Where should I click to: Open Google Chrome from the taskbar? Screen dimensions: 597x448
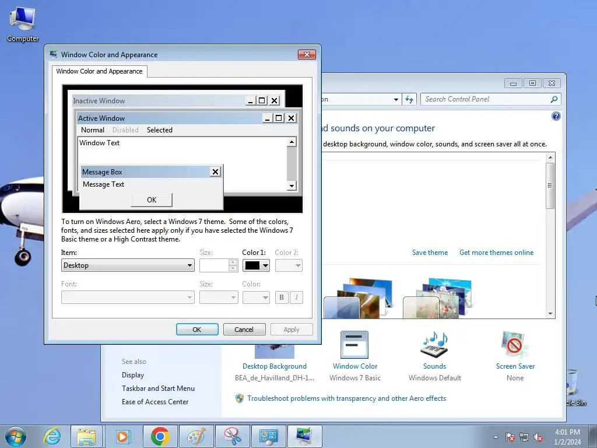click(160, 436)
